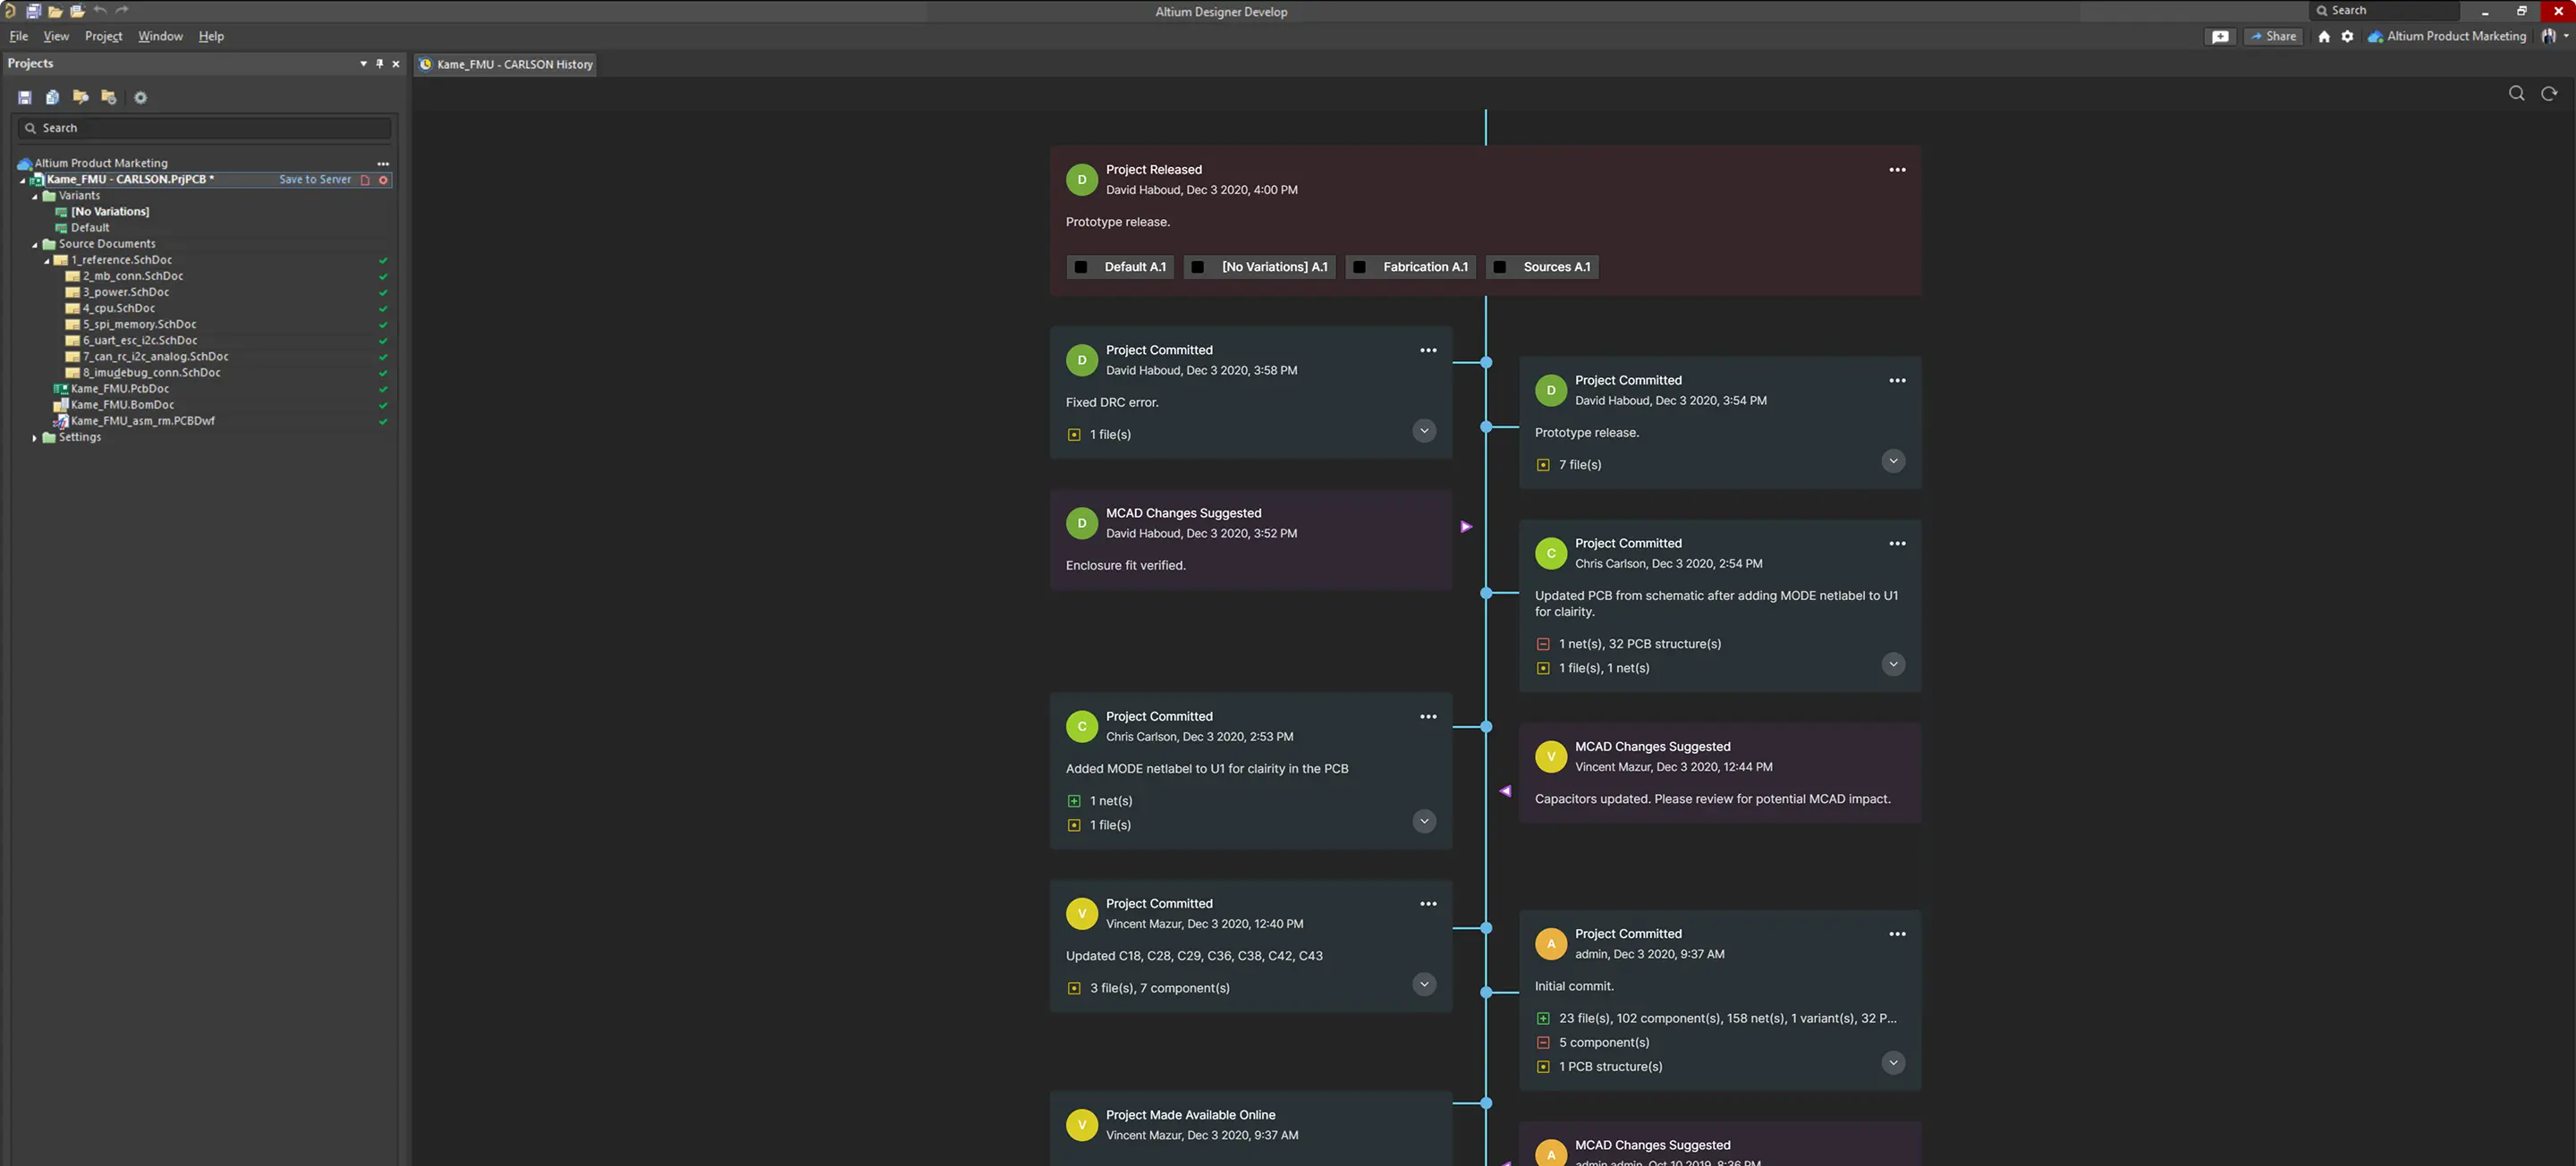
Task: Collapse the Source Documents folder
Action: coord(35,244)
